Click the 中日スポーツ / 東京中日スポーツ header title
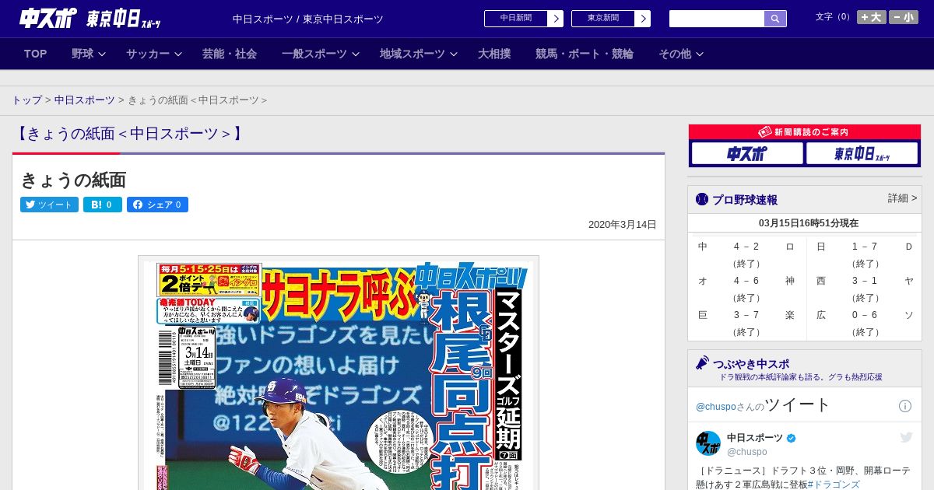934x490 pixels. click(x=308, y=19)
